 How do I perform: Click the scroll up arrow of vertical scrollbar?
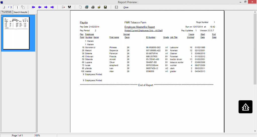(255, 12)
